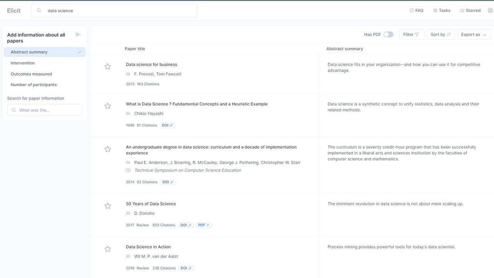Star the Chikio Hayashi data science paper
The image size is (494, 278).
[107, 106]
